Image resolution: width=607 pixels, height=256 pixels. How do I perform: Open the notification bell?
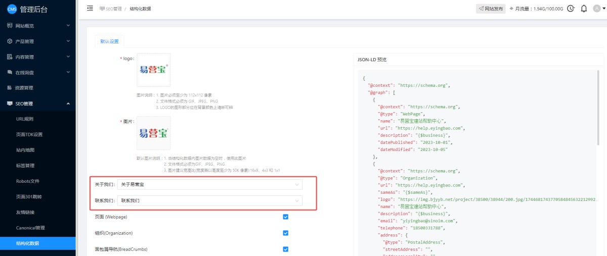click(584, 9)
